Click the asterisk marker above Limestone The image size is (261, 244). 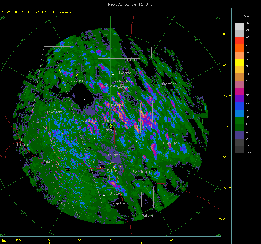[x=55, y=109]
